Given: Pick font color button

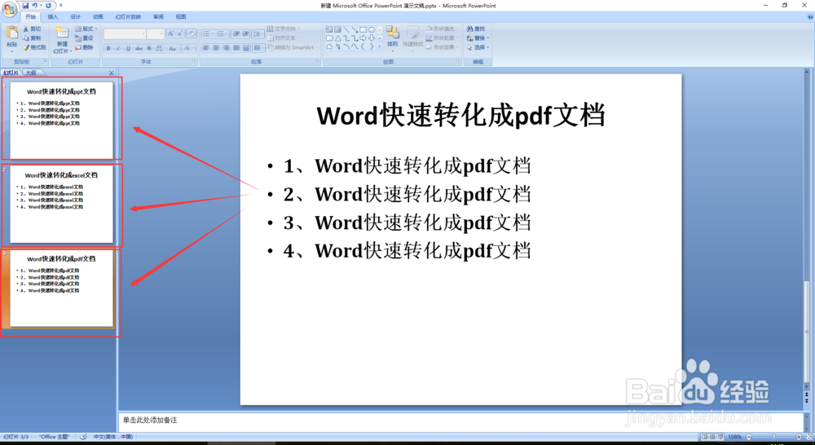Looking at the screenshot, I should [188, 48].
